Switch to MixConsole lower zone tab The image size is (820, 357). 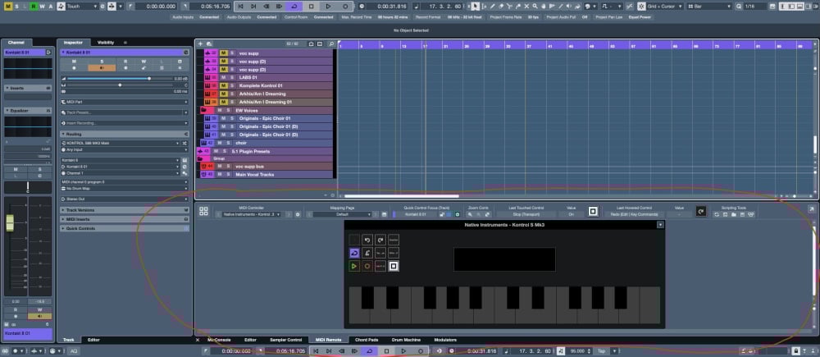point(219,340)
